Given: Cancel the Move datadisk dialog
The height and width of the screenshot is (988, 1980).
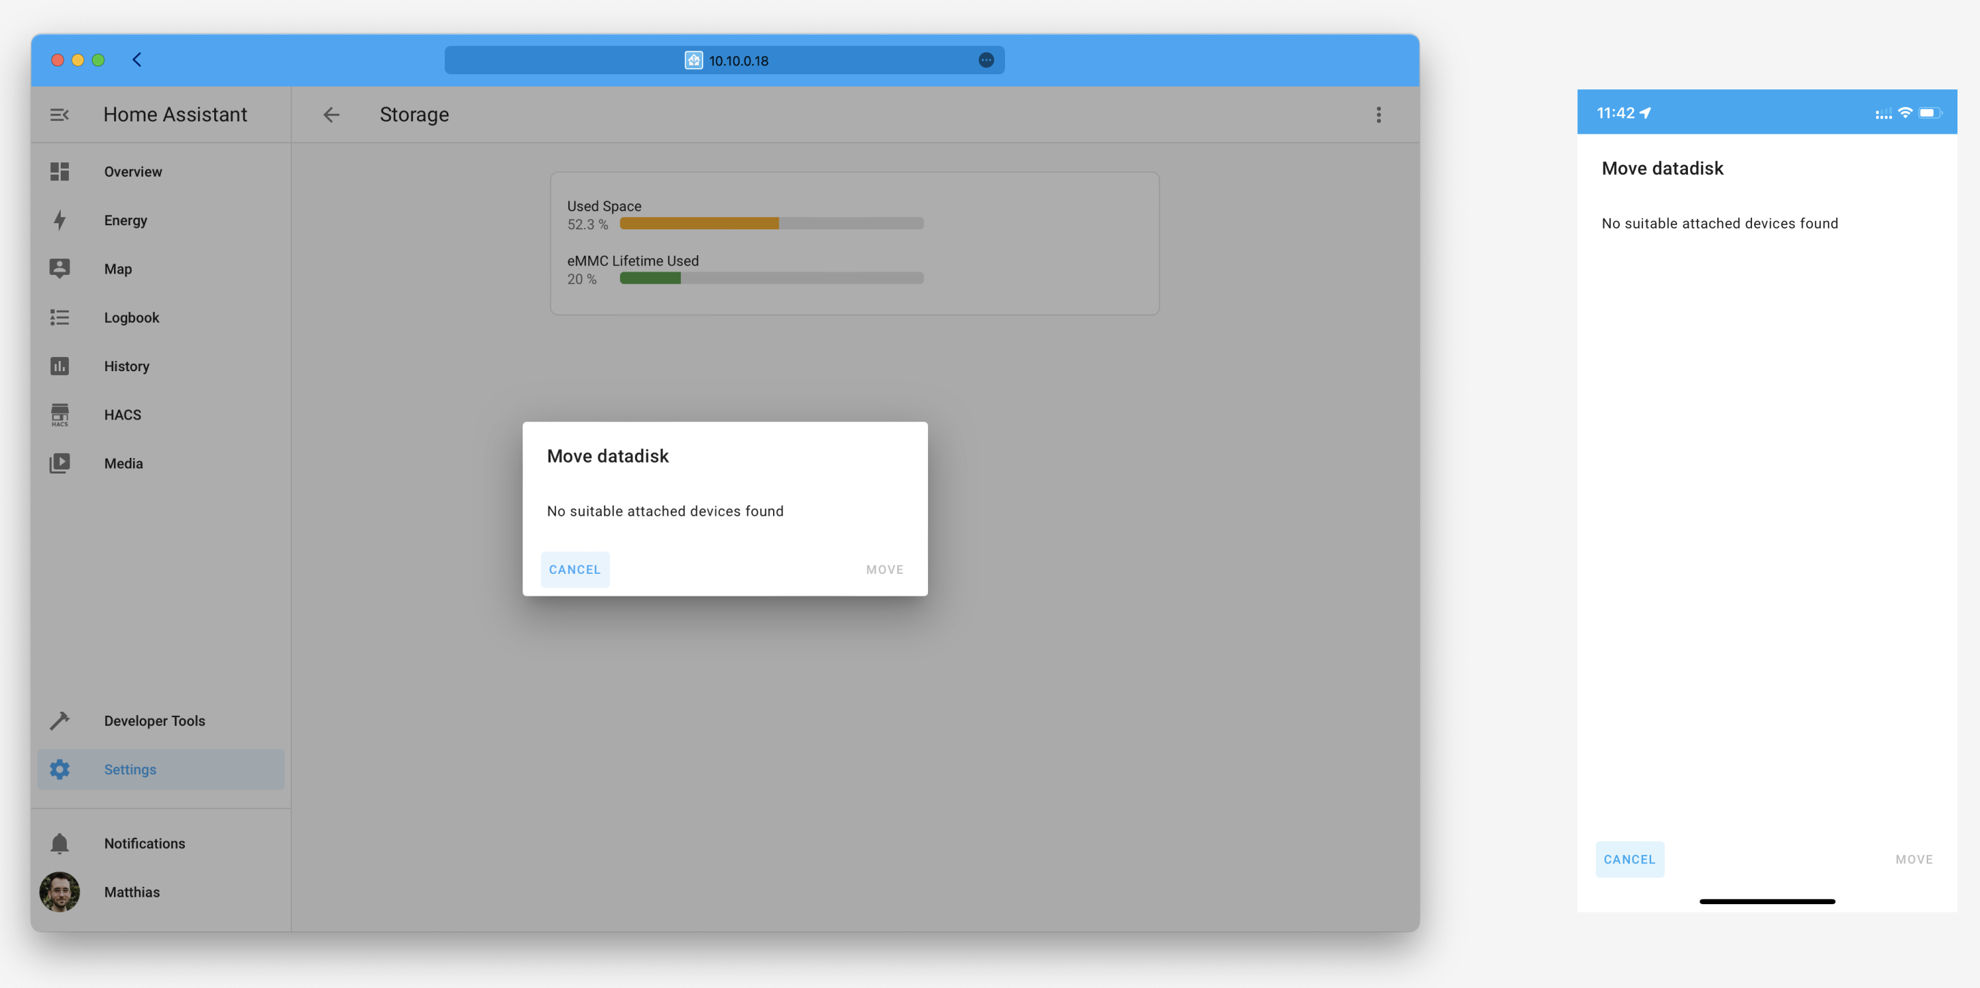Looking at the screenshot, I should 574,570.
